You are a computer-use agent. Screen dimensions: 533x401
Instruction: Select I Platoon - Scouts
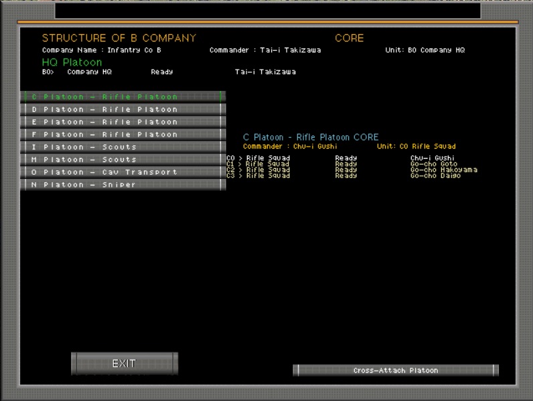[x=123, y=147]
